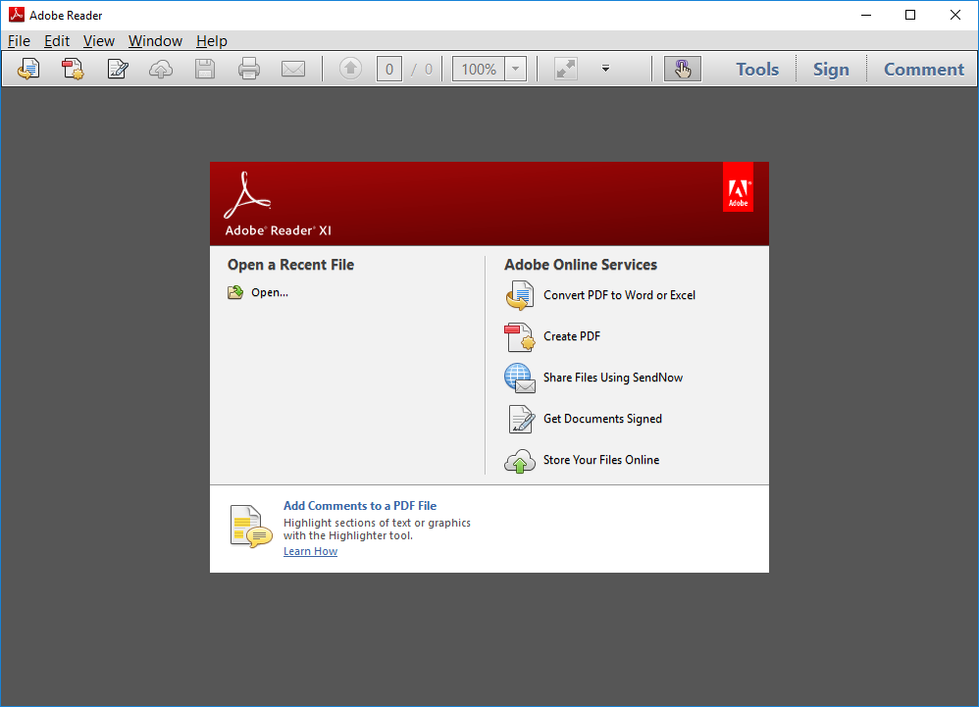Minimize the Adobe Reader window

(866, 15)
